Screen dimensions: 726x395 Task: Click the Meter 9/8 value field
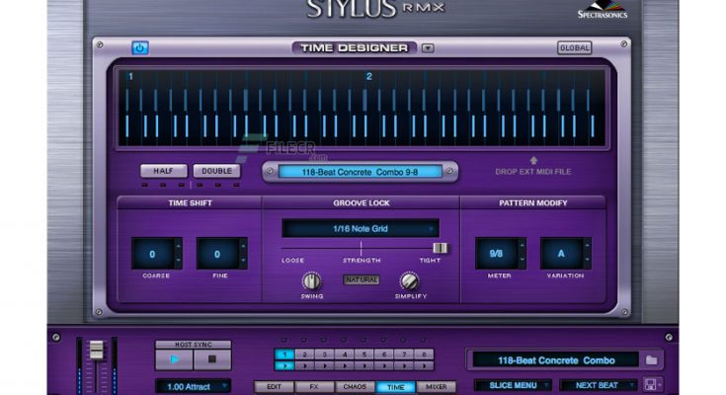(x=496, y=253)
